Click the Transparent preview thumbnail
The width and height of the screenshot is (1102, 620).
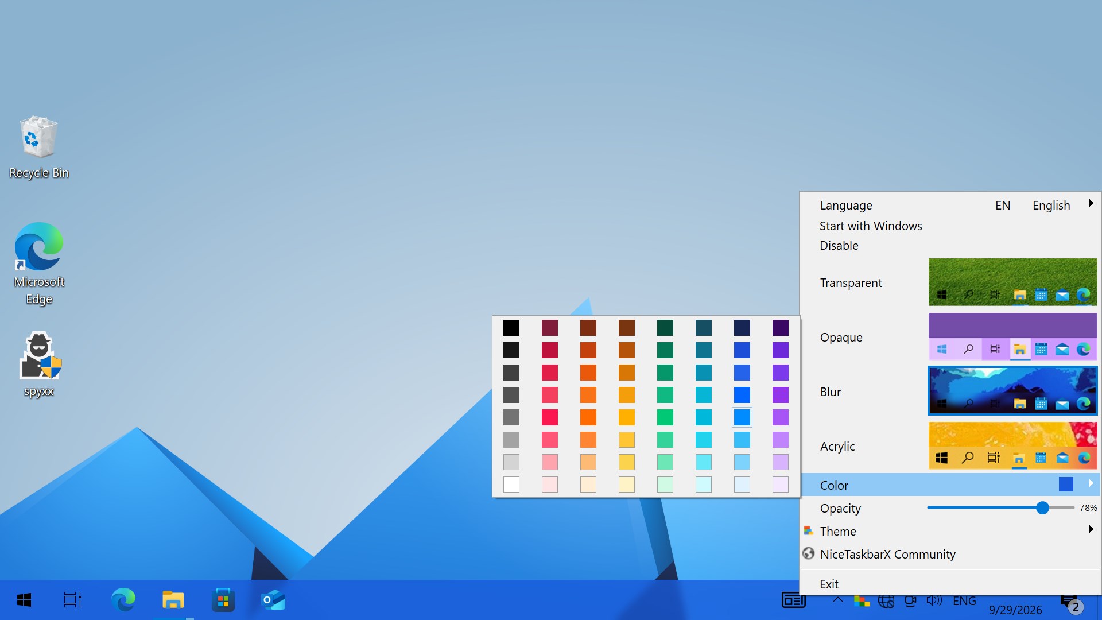pos(1013,282)
